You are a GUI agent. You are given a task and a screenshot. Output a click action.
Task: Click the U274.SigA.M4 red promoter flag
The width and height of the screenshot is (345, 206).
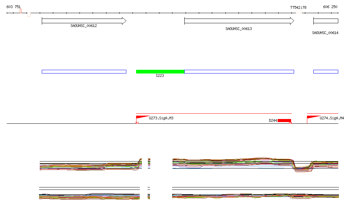click(313, 117)
